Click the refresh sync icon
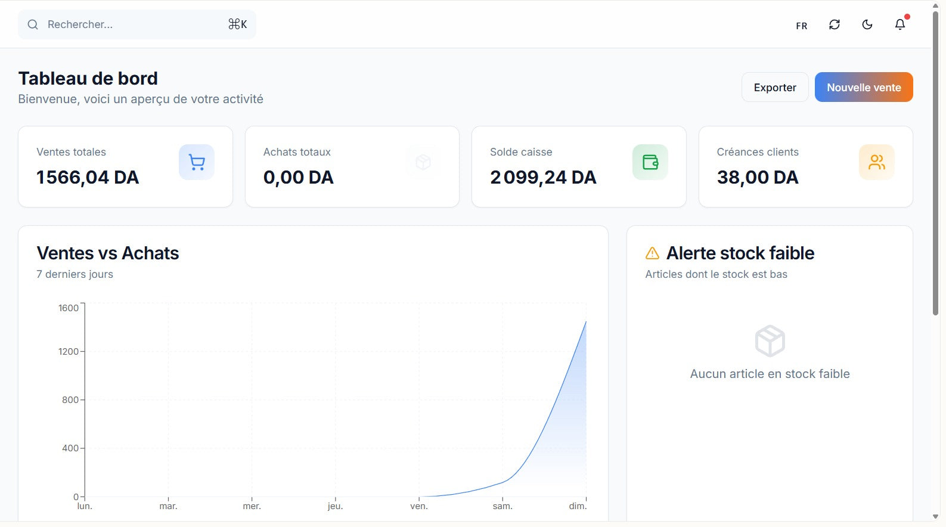Screen dimensions: 946x527 click(834, 24)
